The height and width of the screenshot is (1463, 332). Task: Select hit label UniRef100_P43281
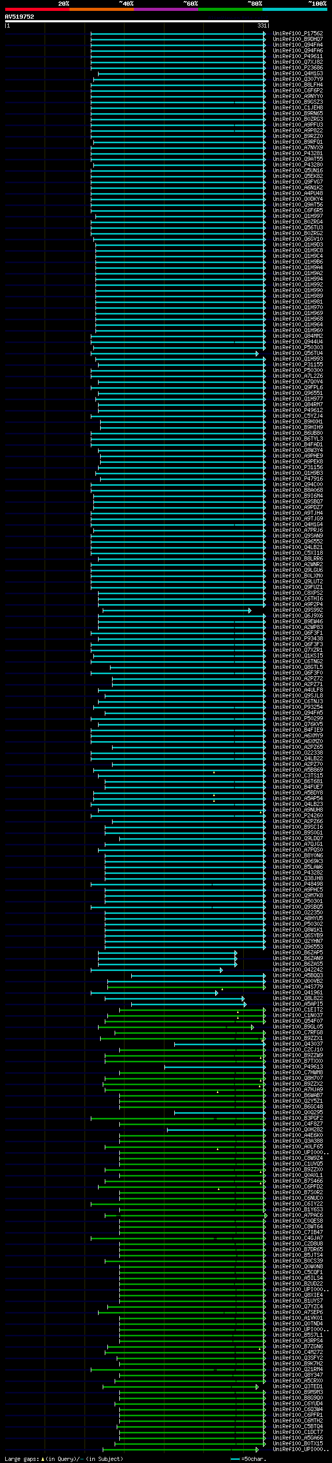(297, 153)
